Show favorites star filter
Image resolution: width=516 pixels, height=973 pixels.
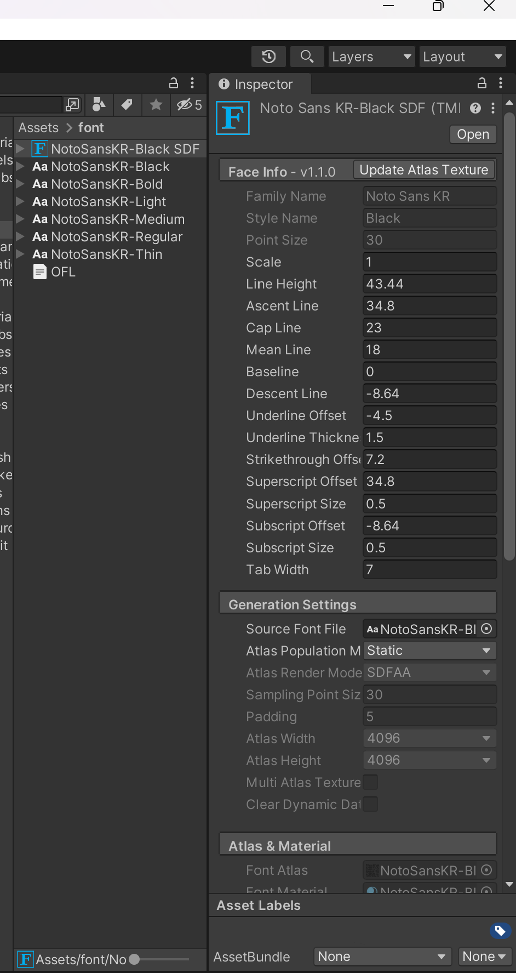[x=156, y=104]
